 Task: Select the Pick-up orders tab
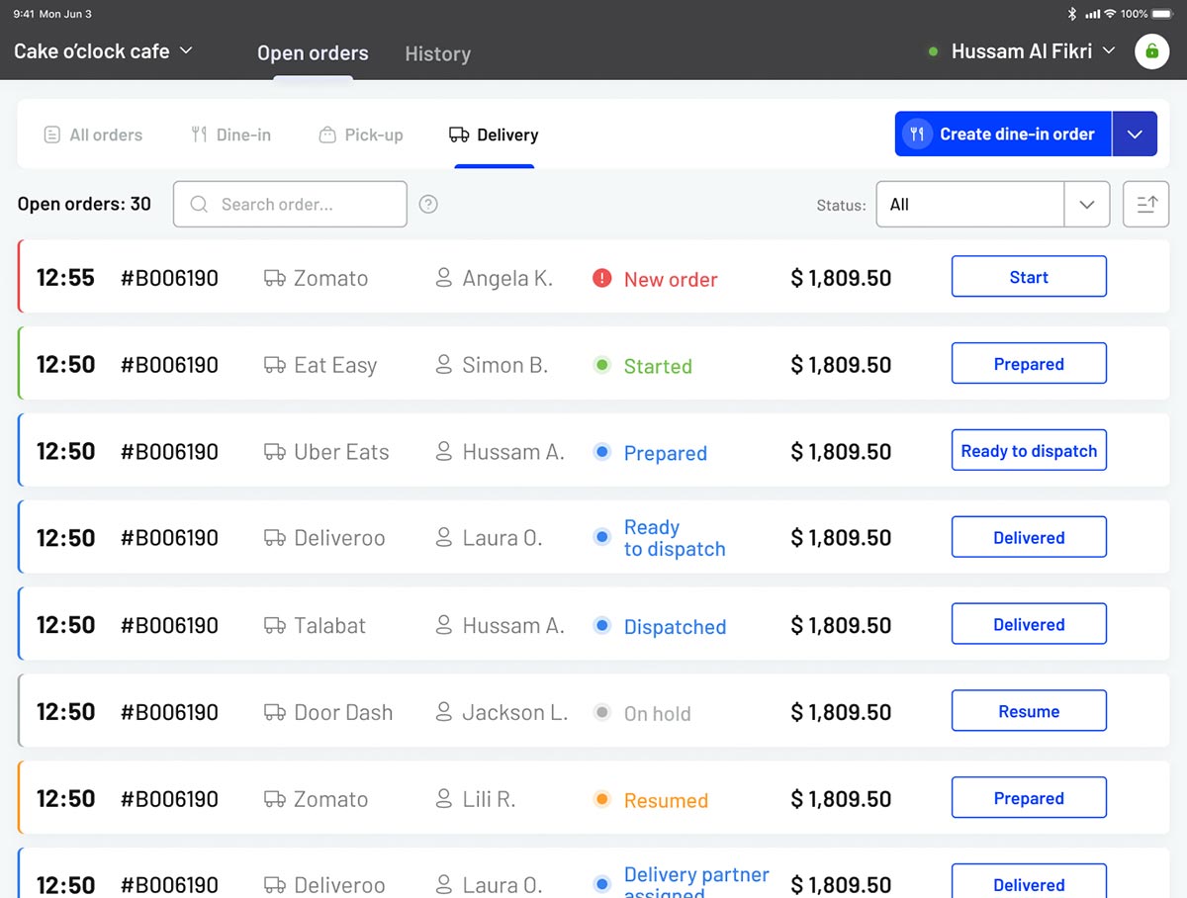tap(361, 135)
